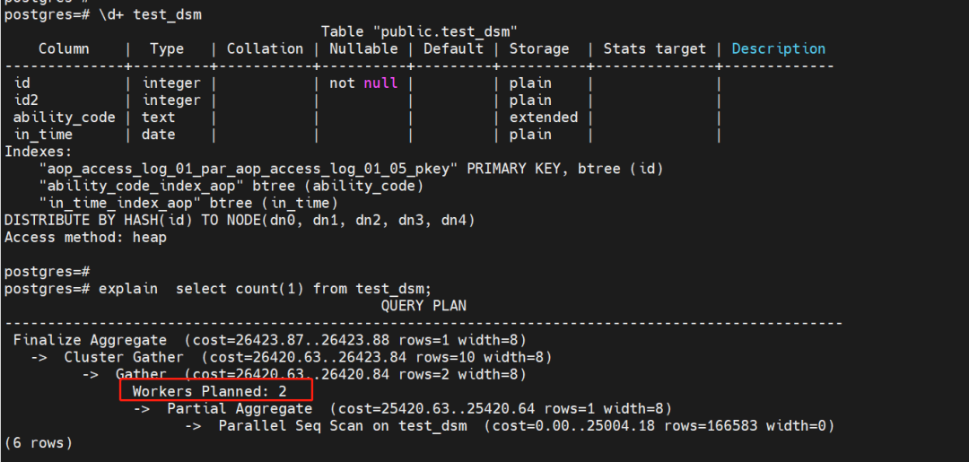Click the Stats target column header
This screenshot has height=462, width=969.
tap(654, 49)
